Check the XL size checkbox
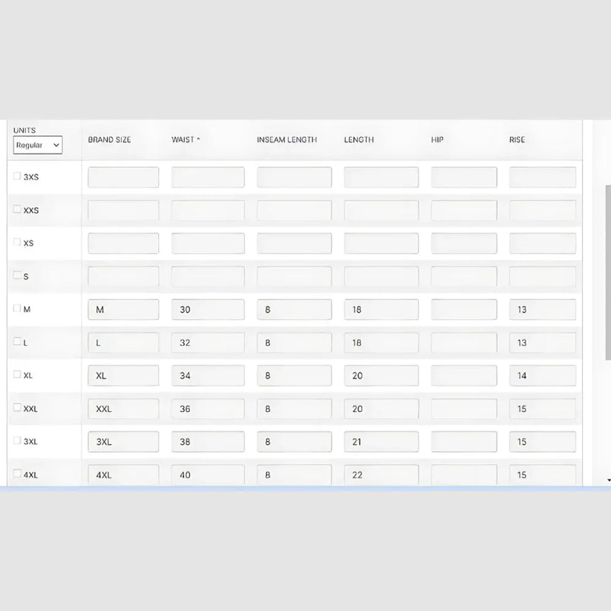The height and width of the screenshot is (611, 611). (17, 375)
